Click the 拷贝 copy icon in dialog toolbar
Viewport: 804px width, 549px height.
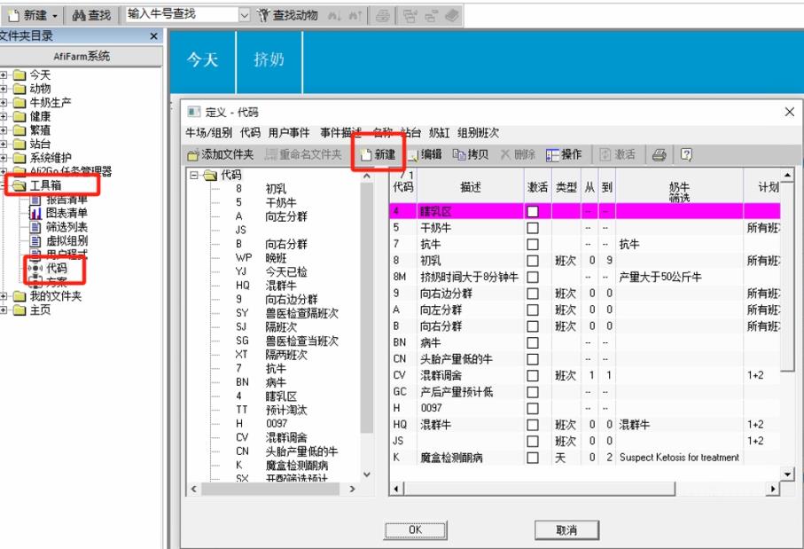tap(459, 154)
